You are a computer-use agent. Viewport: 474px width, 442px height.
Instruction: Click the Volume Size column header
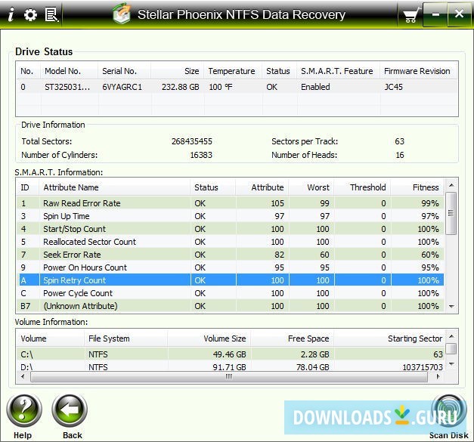(x=209, y=338)
